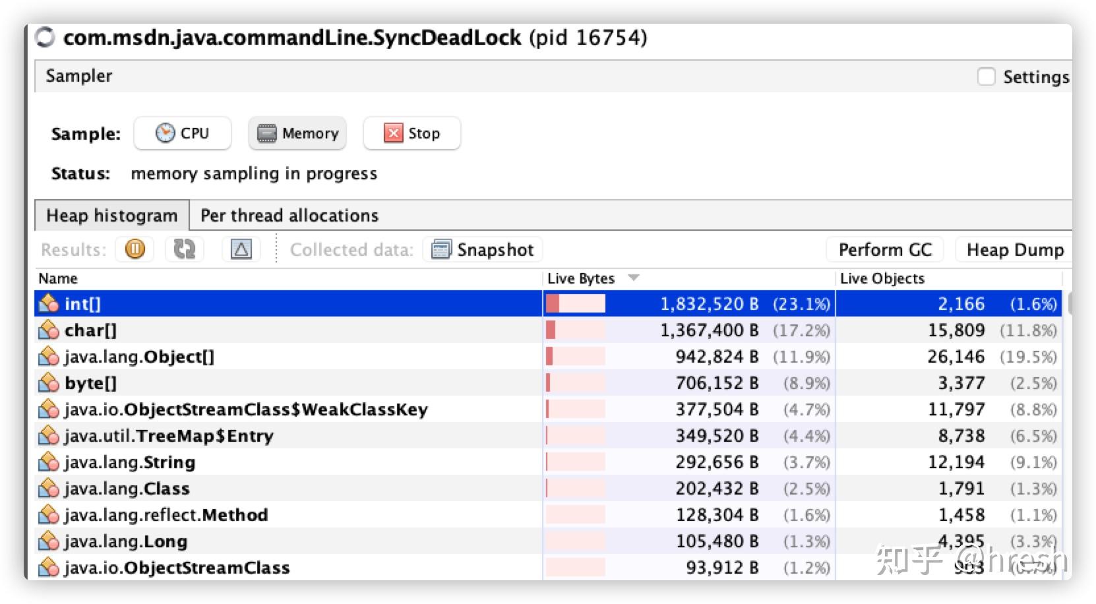Click the deltas triangle icon in Results
The width and height of the screenshot is (1096, 604).
pyautogui.click(x=241, y=249)
